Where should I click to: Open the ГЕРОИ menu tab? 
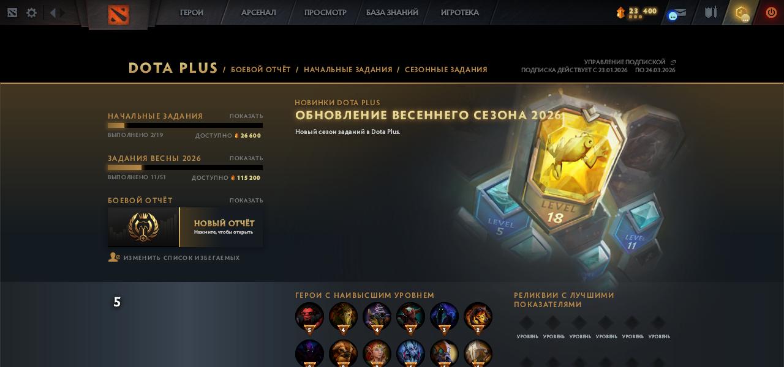pos(192,12)
